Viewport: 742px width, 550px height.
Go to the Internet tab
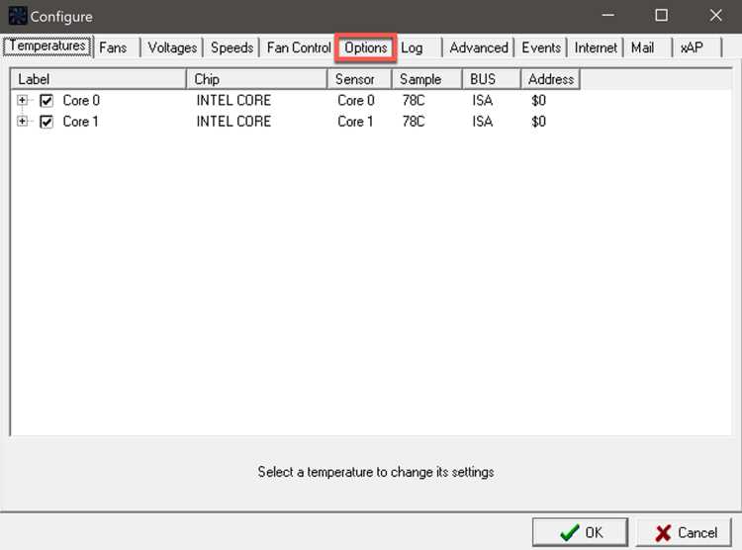point(596,47)
